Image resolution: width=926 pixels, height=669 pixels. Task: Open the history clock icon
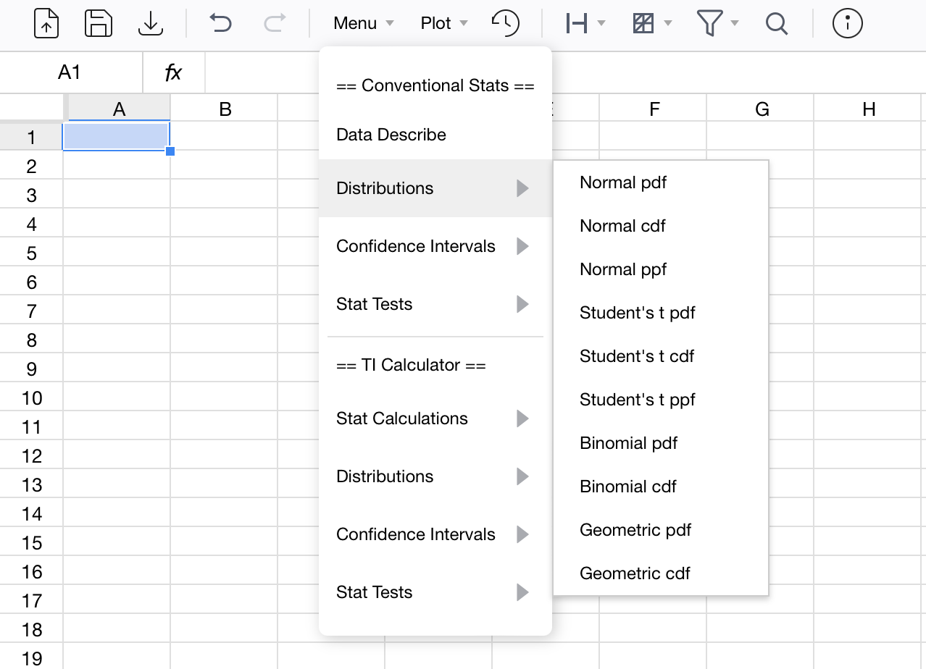point(506,23)
